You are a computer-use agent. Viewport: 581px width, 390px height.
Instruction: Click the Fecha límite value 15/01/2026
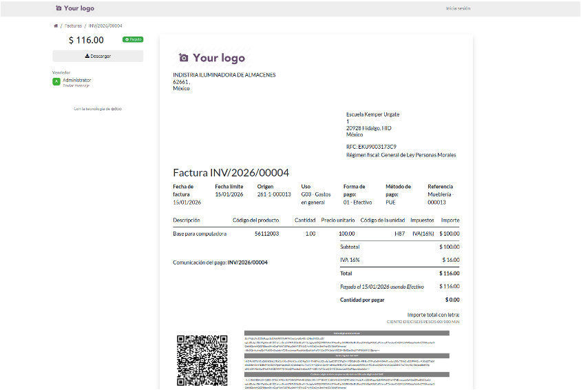229,194
